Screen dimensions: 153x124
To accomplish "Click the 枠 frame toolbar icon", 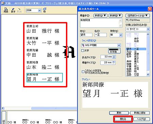I will coord(45,10).
